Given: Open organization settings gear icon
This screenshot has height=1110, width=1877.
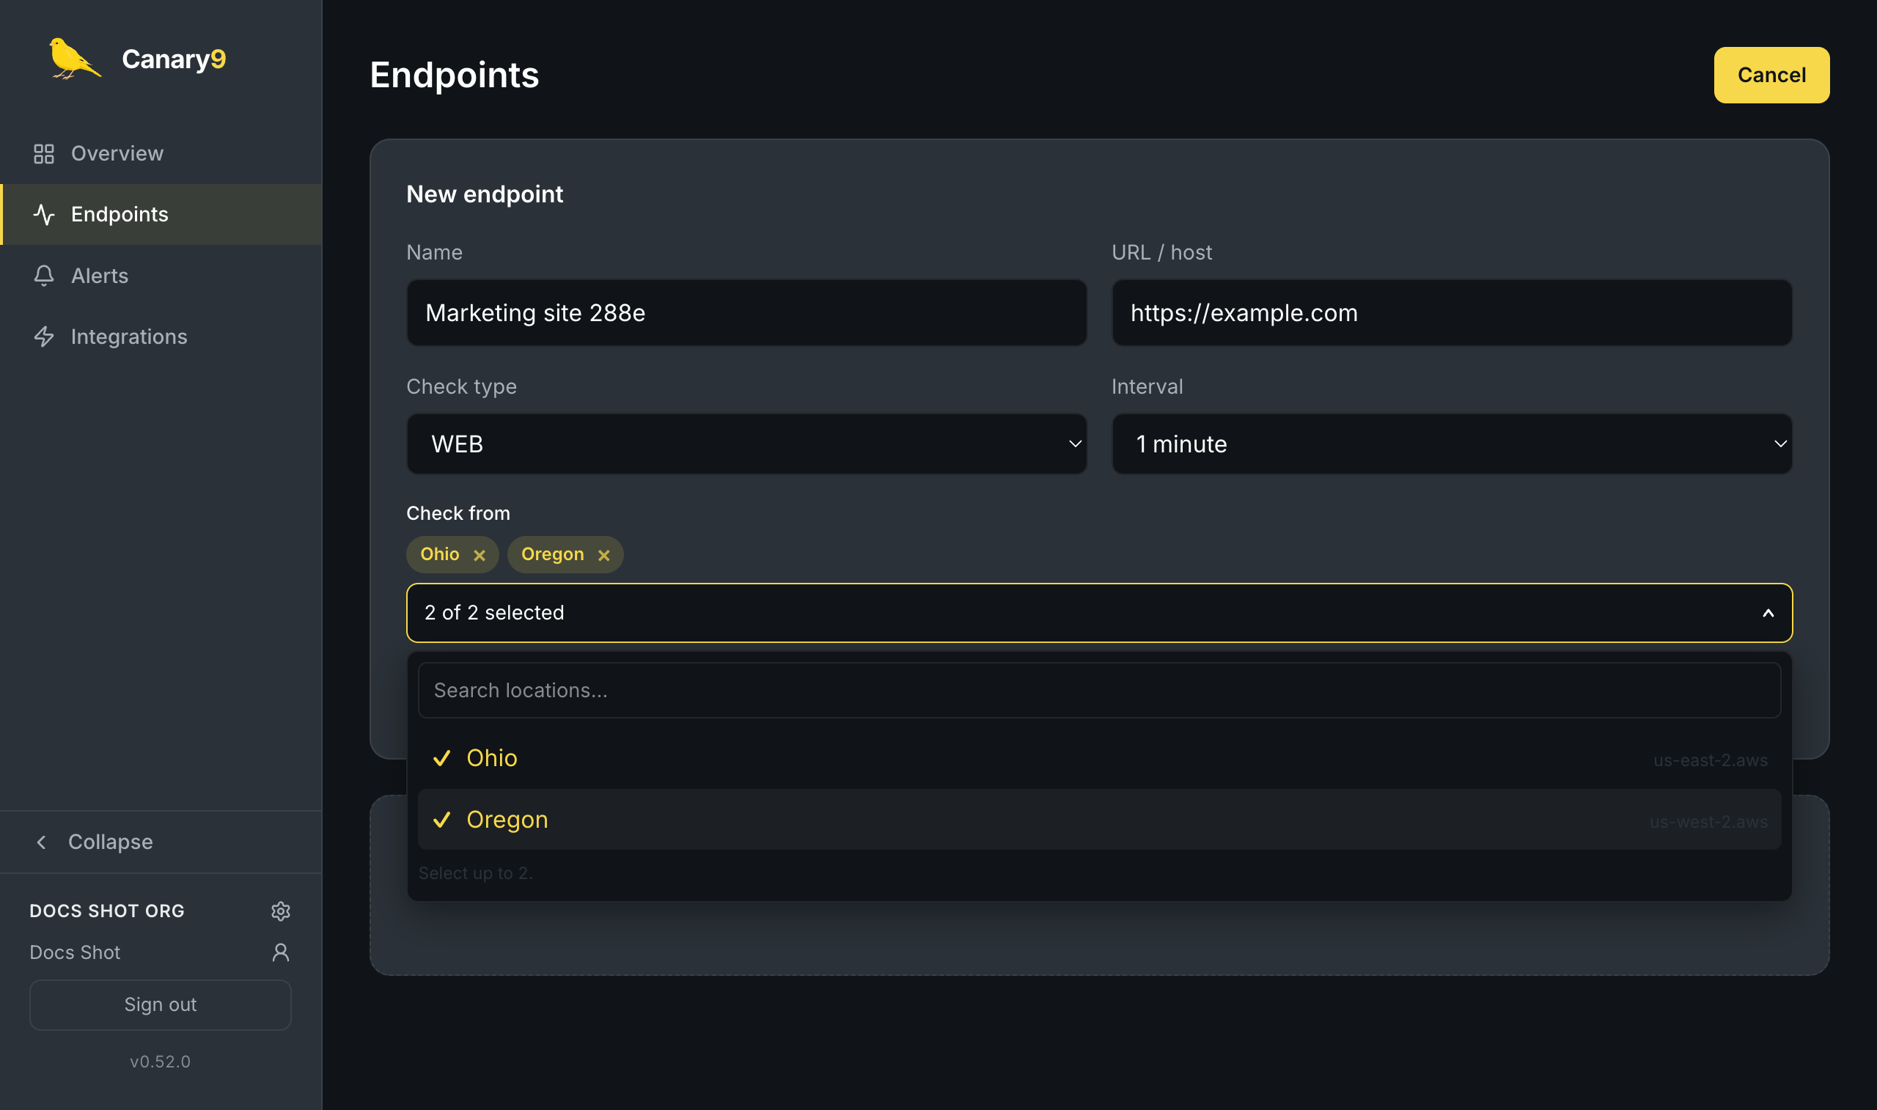Looking at the screenshot, I should pos(280,911).
